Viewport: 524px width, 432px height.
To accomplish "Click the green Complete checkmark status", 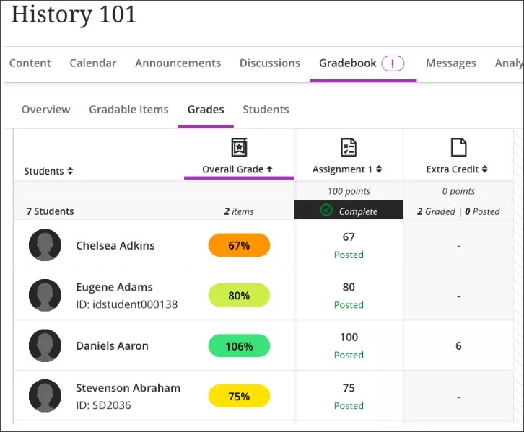I will 326,211.
